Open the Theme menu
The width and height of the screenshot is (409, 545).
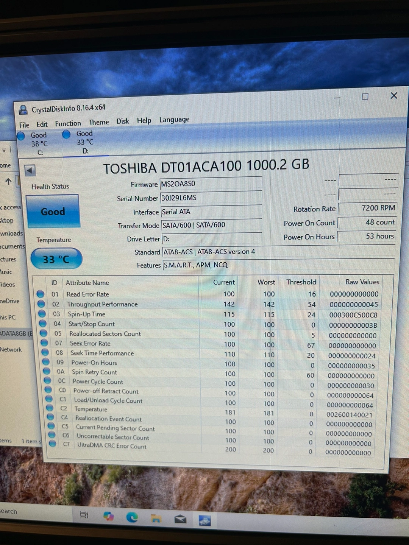click(99, 122)
